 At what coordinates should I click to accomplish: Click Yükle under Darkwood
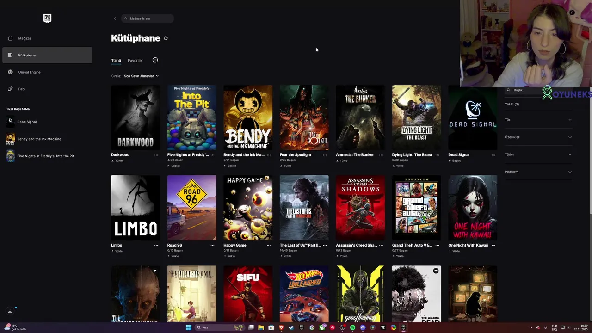tap(117, 161)
